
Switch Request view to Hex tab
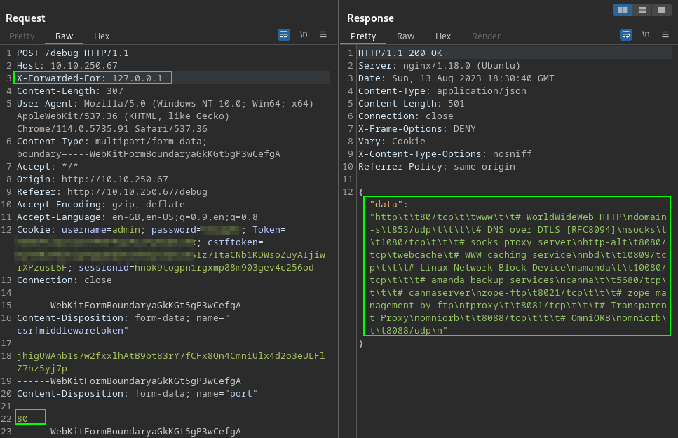click(102, 36)
